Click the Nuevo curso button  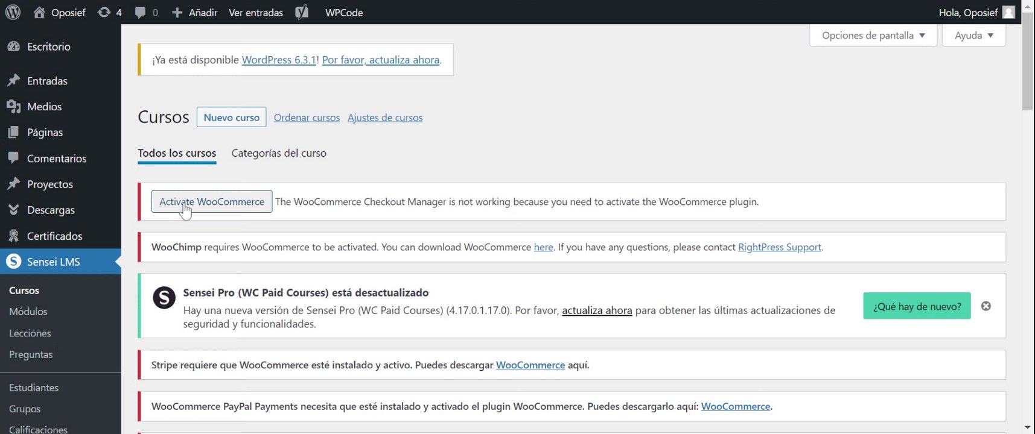(x=231, y=118)
